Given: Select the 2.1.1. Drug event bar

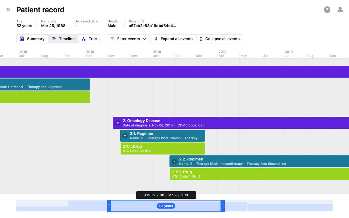Looking at the screenshot, I should 162,149.
